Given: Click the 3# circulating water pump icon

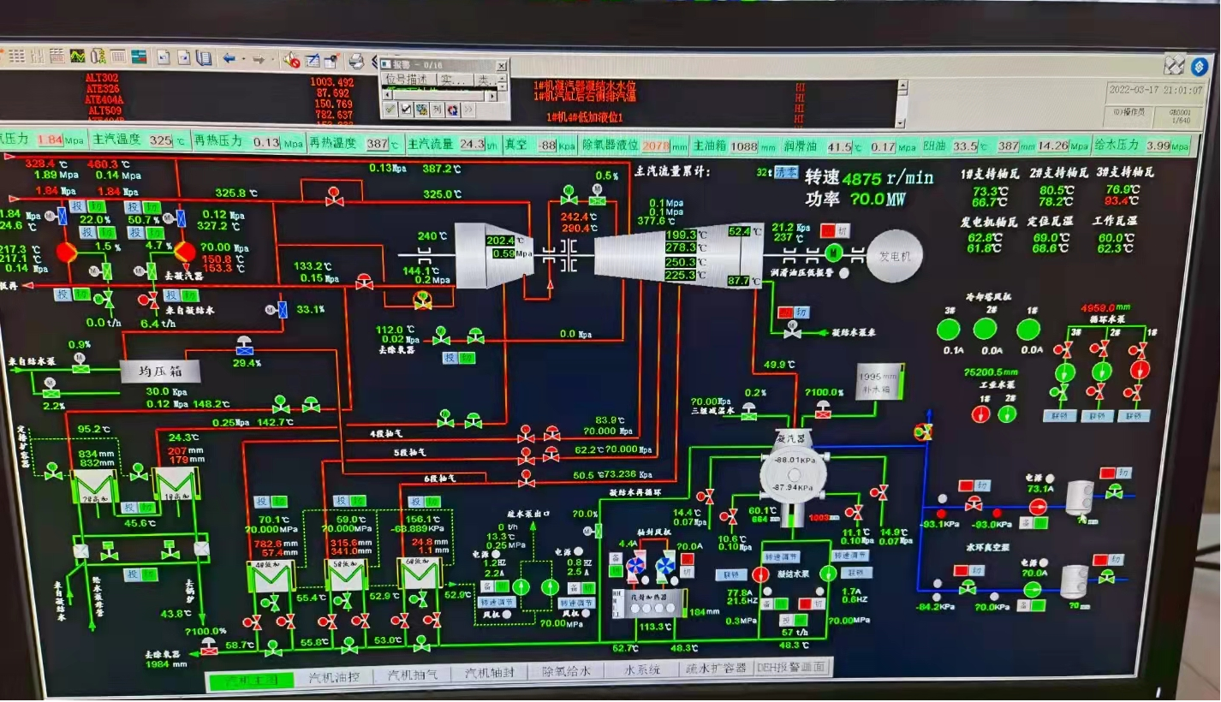Looking at the screenshot, I should coord(1065,372).
